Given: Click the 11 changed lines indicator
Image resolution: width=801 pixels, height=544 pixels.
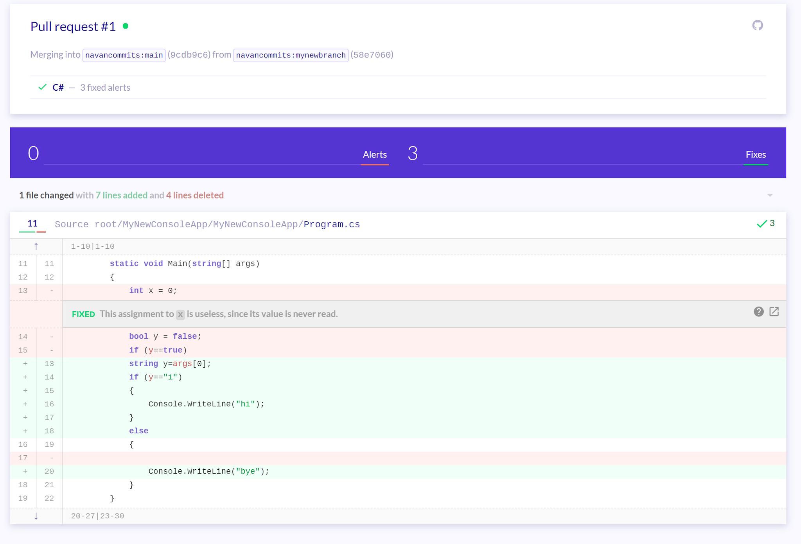Looking at the screenshot, I should point(32,224).
